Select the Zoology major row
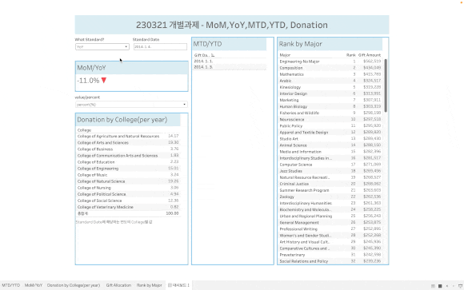Screen dimensions: 464x290 pyautogui.click(x=330, y=197)
